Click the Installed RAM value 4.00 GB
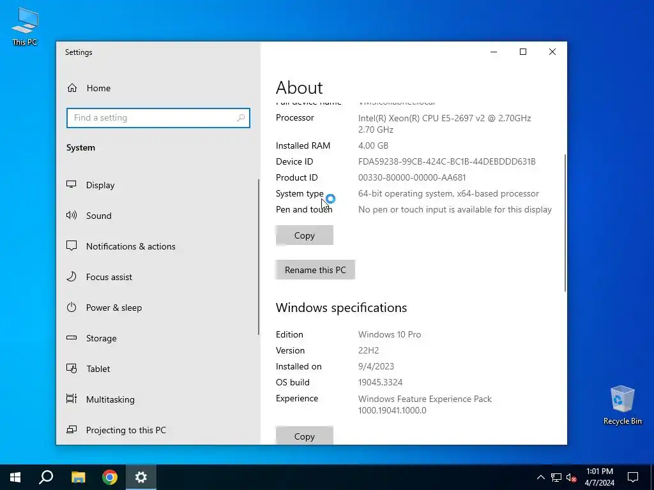The width and height of the screenshot is (654, 490). pyautogui.click(x=373, y=146)
